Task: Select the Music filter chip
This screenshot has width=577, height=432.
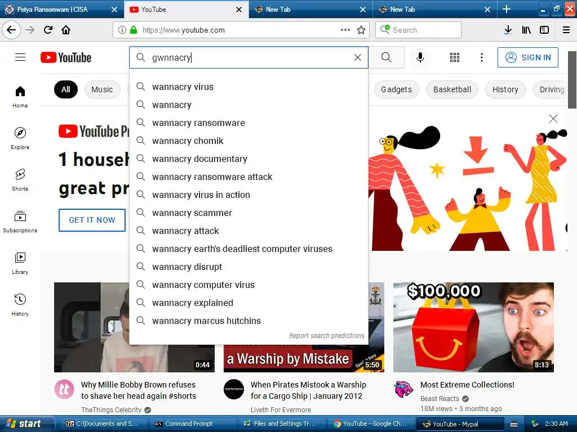Action: tap(102, 89)
